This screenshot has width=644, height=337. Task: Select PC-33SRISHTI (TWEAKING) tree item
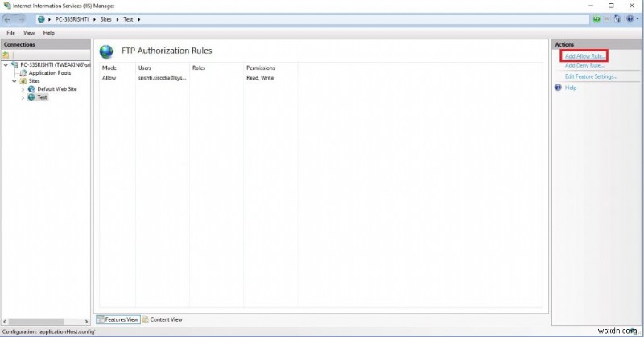(55, 65)
